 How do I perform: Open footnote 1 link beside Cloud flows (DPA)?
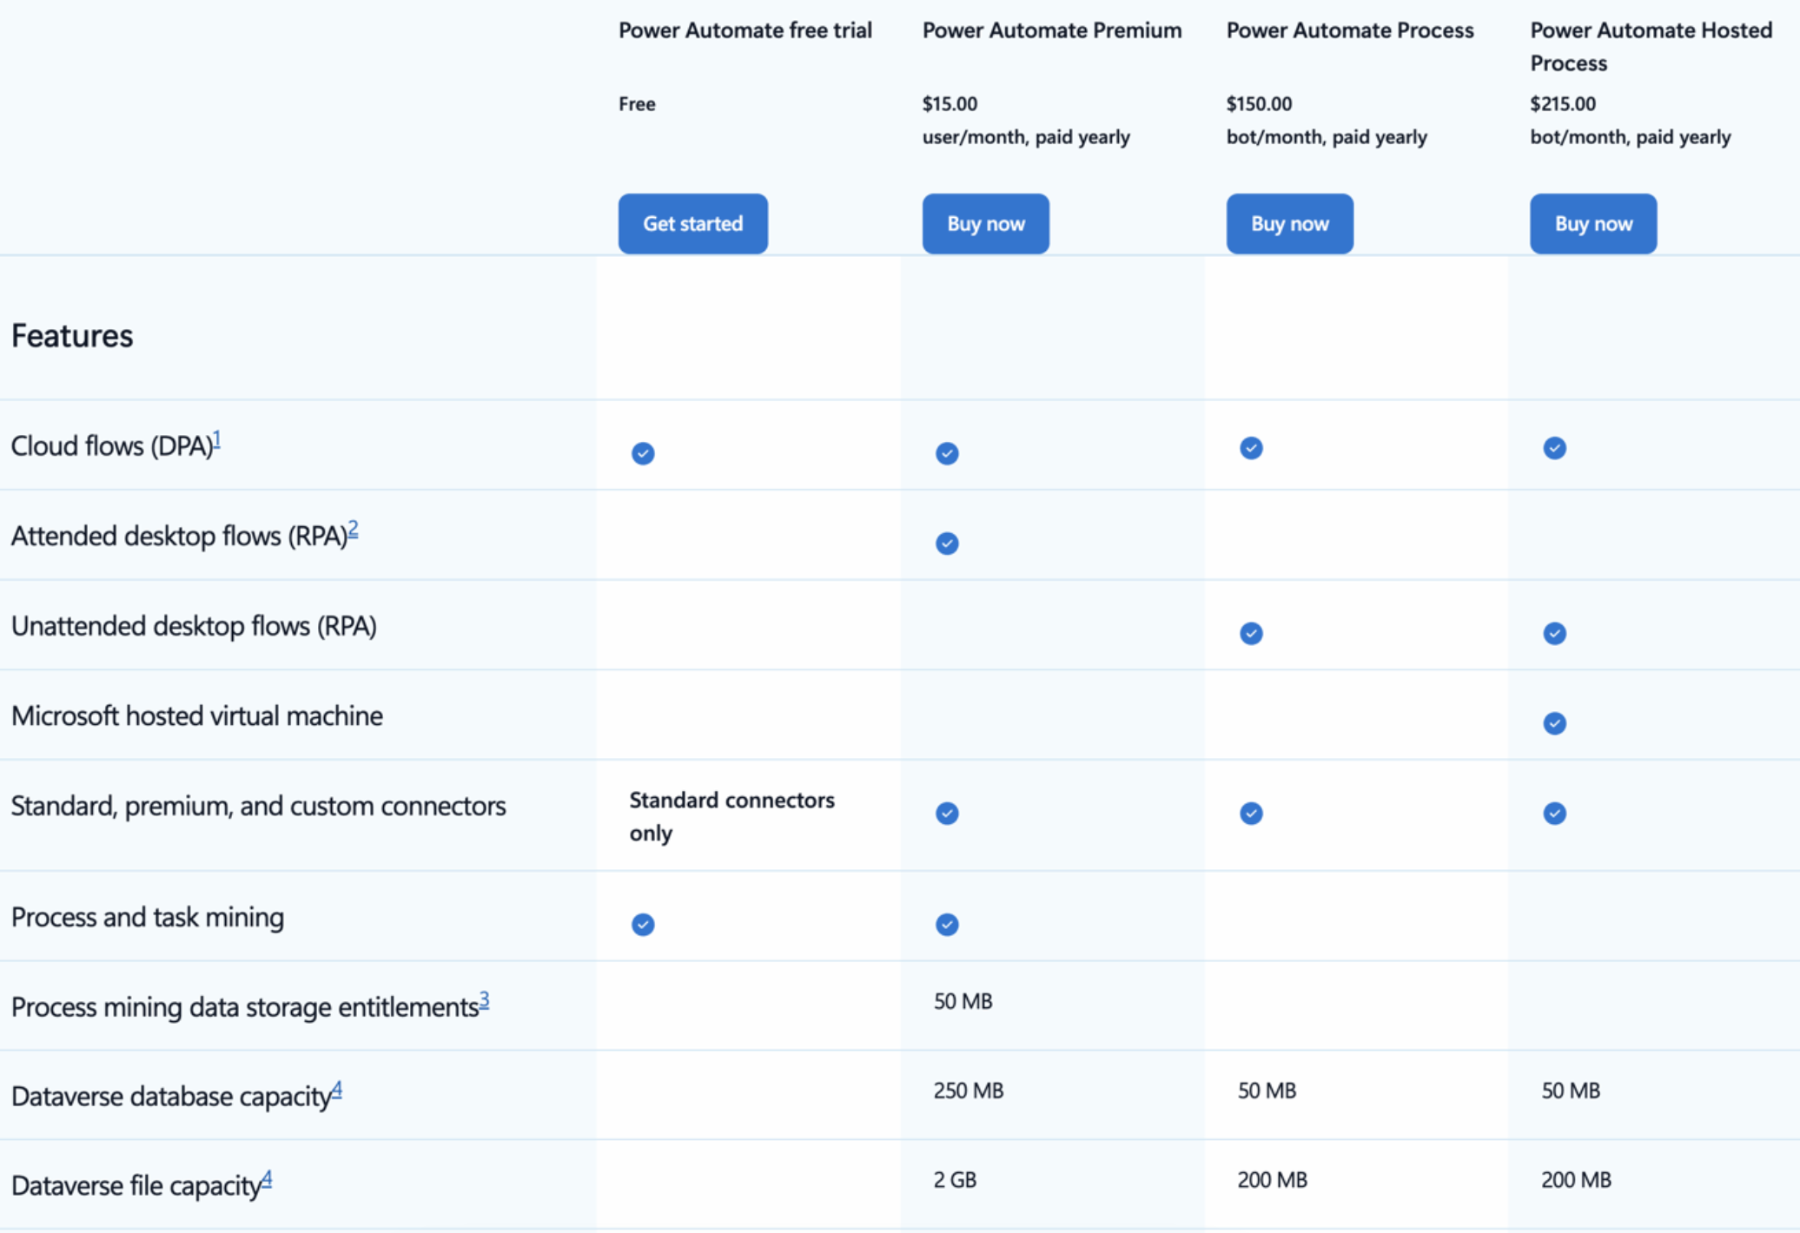217,439
